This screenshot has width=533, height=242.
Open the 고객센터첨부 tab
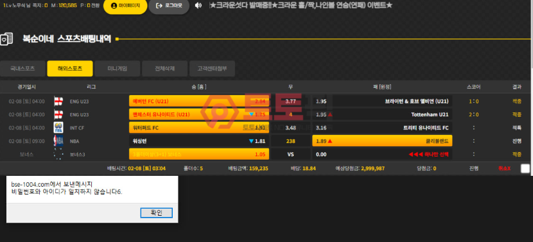pyautogui.click(x=212, y=68)
